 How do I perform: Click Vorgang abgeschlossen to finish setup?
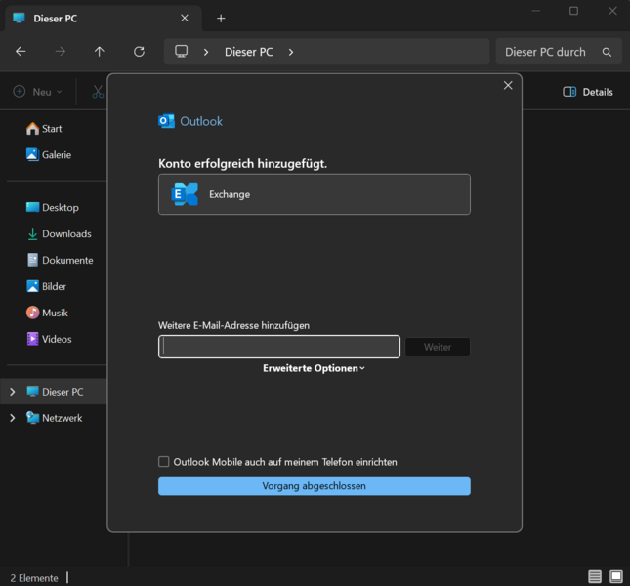coord(315,486)
